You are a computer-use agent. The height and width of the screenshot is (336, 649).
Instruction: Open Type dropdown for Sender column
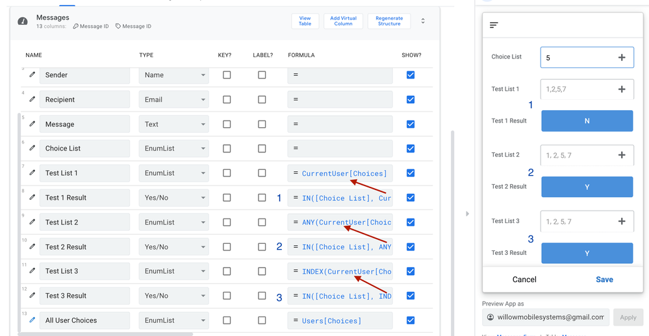174,75
